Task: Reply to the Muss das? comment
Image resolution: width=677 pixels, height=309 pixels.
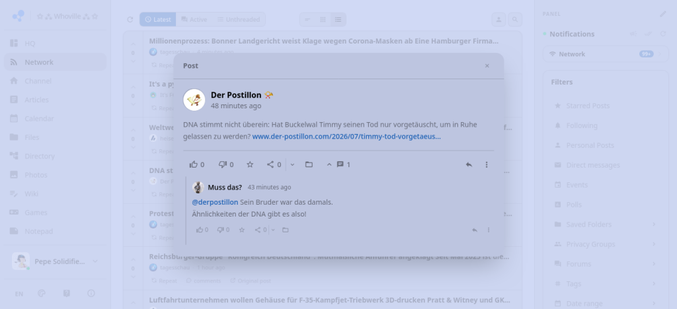Action: coord(475,230)
